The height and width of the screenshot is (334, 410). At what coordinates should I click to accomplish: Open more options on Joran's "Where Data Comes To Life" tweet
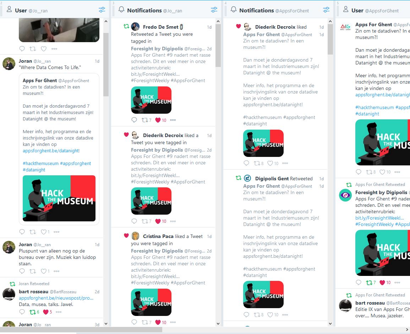click(56, 232)
